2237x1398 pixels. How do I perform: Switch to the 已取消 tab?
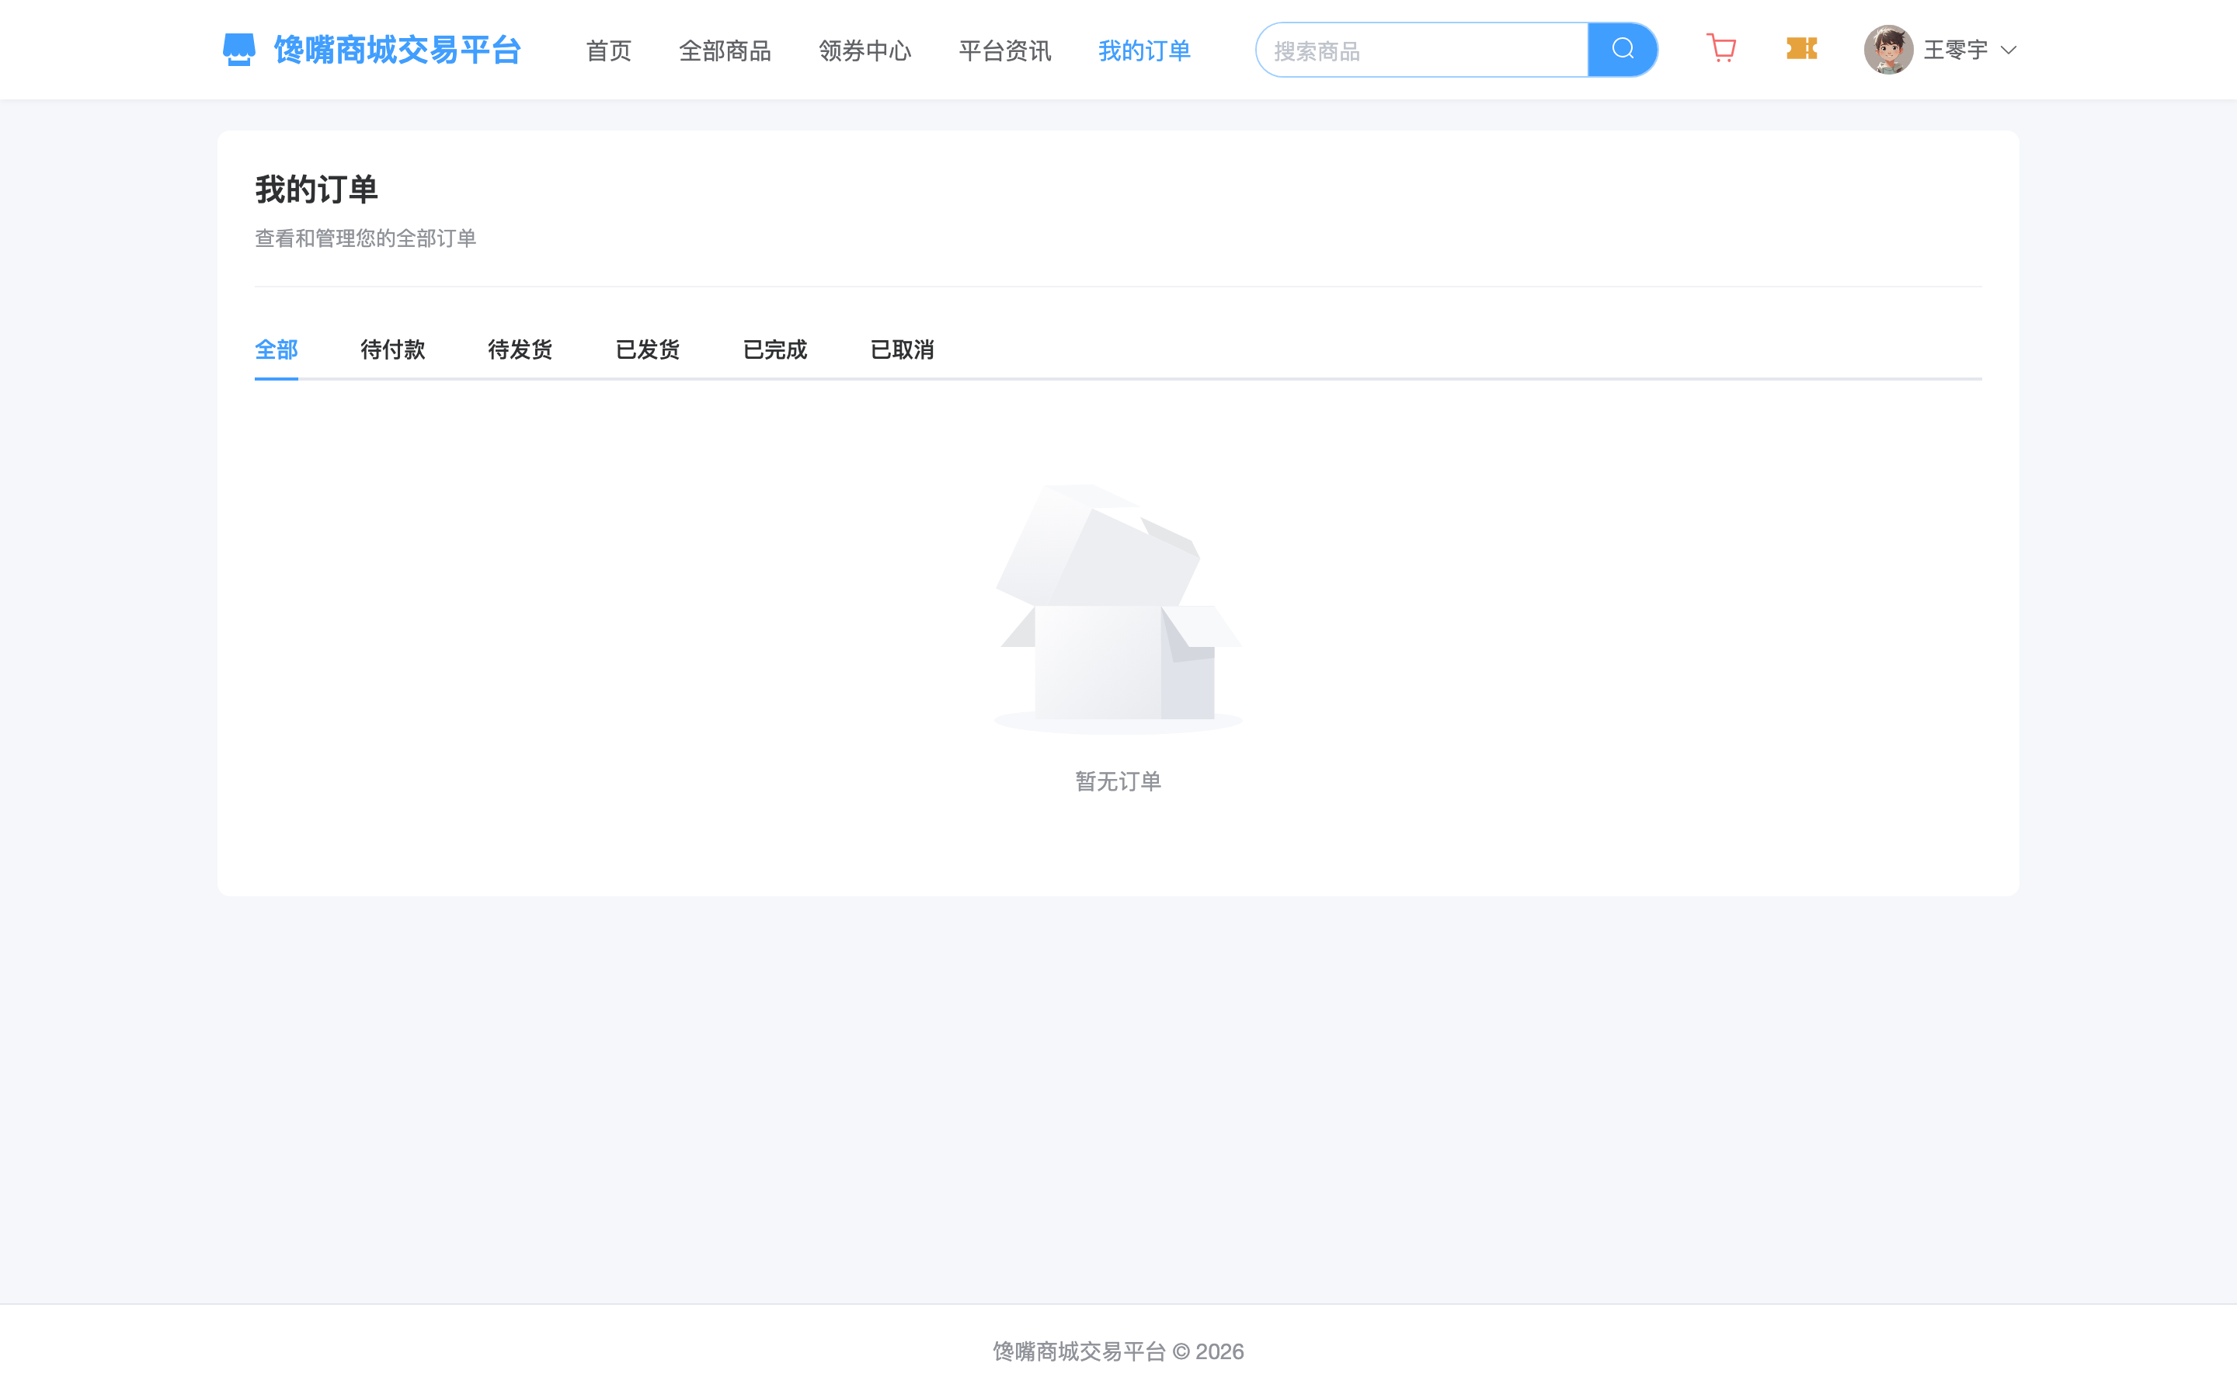pos(903,349)
